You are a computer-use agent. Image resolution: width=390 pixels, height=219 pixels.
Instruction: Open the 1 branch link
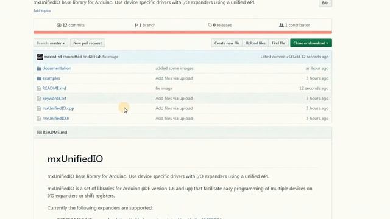tap(145, 25)
